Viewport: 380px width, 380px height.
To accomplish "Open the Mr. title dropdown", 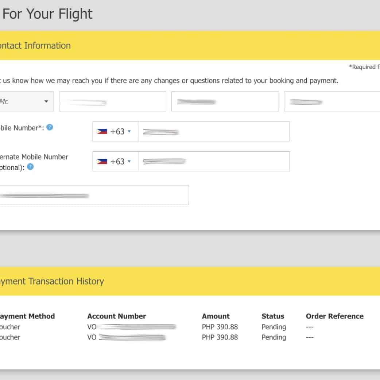I will 26,101.
